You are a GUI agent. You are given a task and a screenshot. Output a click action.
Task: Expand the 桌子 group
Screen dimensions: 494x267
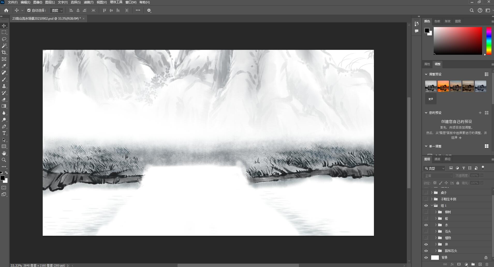432,193
